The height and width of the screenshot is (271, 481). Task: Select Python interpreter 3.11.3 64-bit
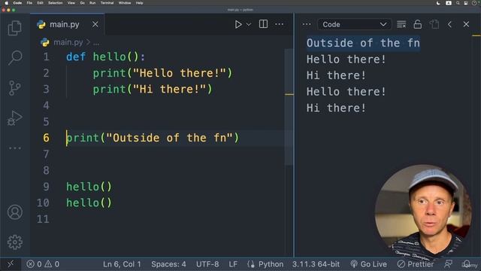[x=316, y=264]
